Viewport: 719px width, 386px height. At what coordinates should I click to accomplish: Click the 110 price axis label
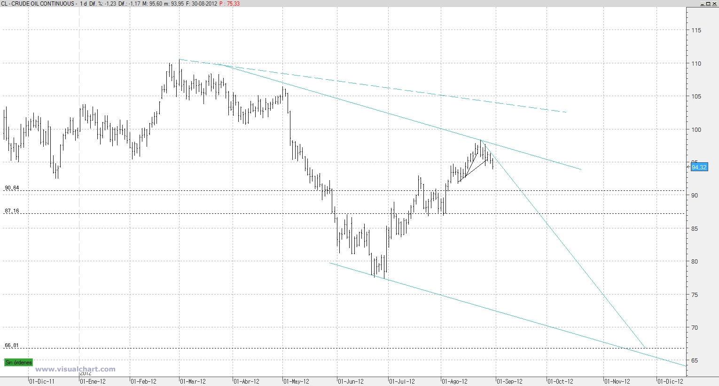point(696,64)
